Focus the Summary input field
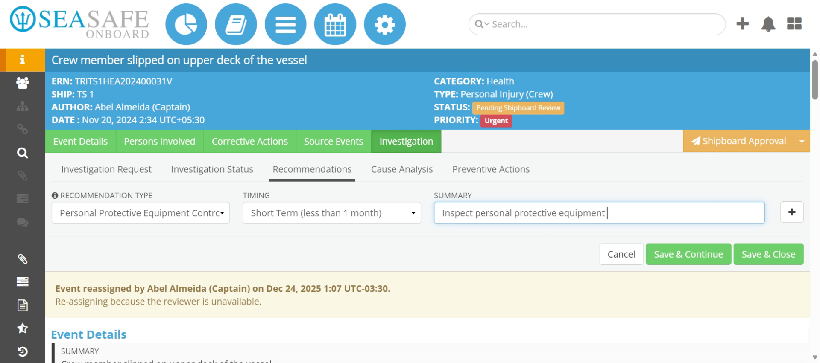This screenshot has height=363, width=820. [599, 213]
